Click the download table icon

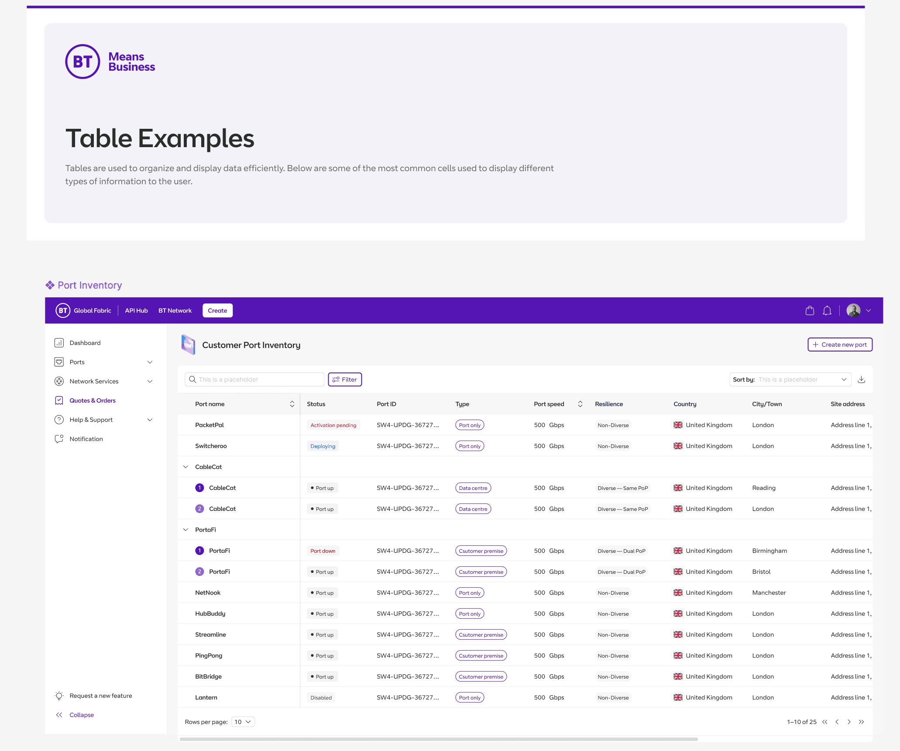pyautogui.click(x=861, y=379)
